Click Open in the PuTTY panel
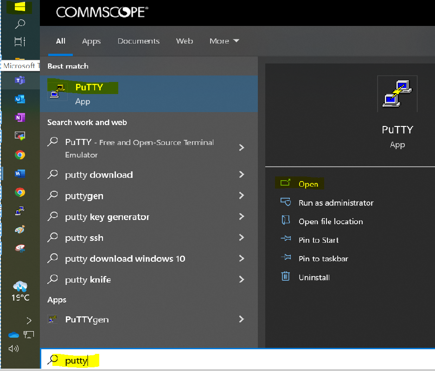This screenshot has height=371, width=435. 308,184
